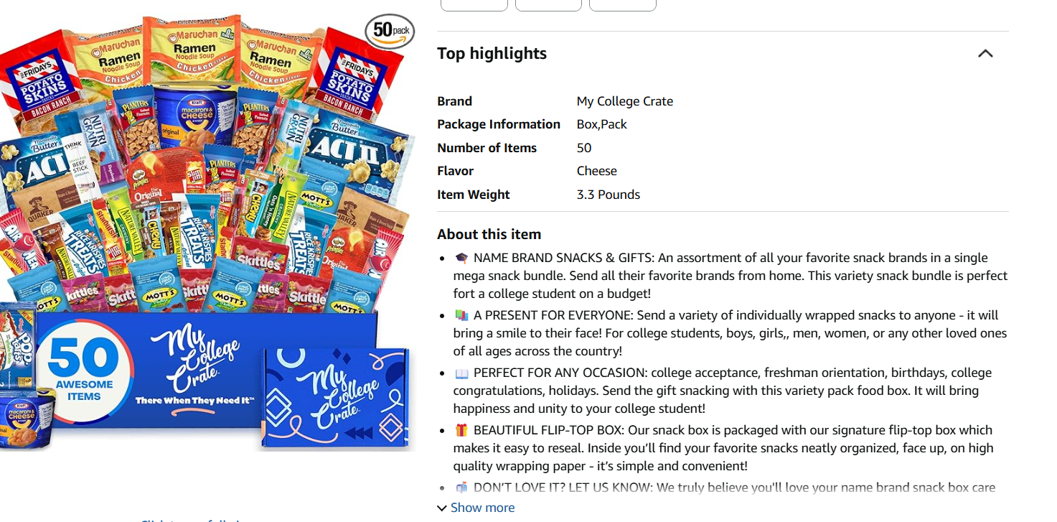
Task: Collapse the Top highlights section chevron
Action: [985, 54]
